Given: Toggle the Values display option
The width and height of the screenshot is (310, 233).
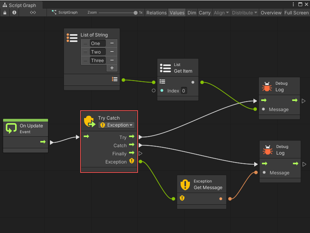Looking at the screenshot, I should pyautogui.click(x=177, y=12).
